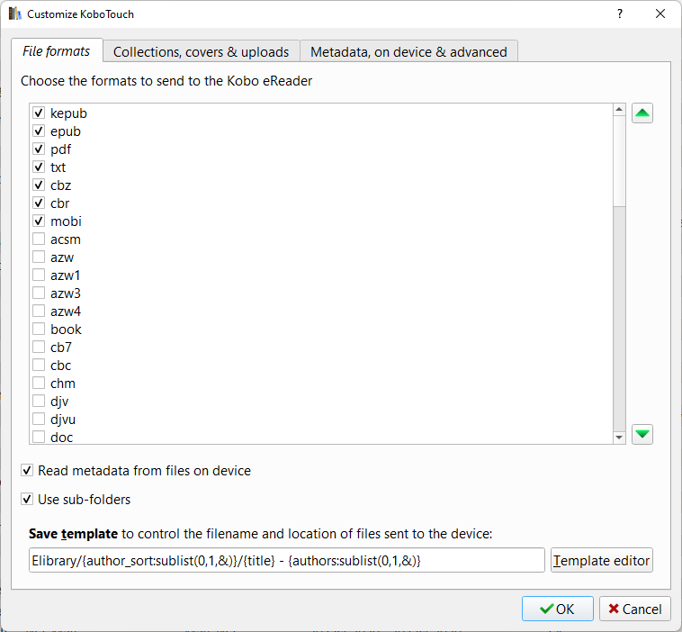Confirm settings with the OK button

557,609
